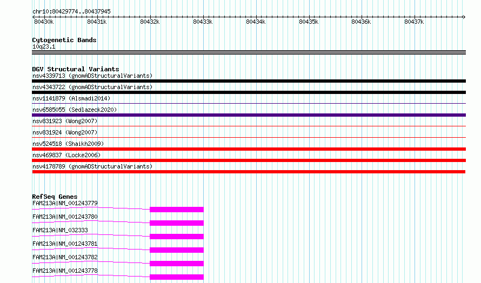Open variant nsv831923 (Wong2007) label

pos(65,121)
